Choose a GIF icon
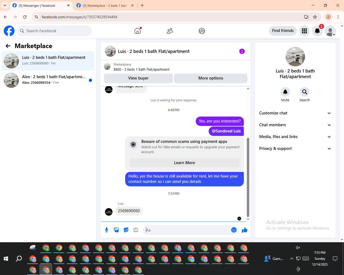The height and width of the screenshot is (275, 344). [x=136, y=230]
